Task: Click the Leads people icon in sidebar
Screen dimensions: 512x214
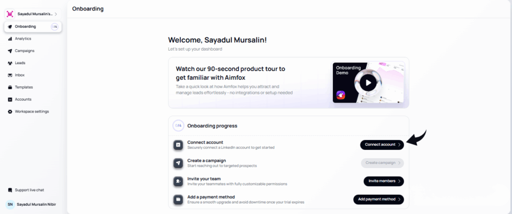Action: point(10,63)
